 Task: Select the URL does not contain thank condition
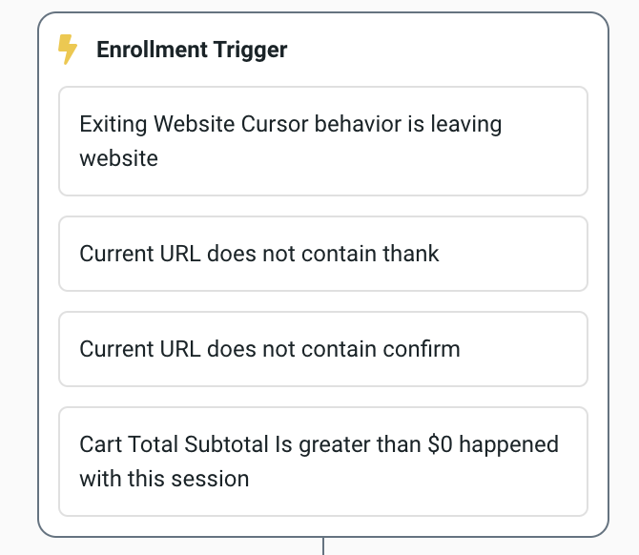[323, 254]
